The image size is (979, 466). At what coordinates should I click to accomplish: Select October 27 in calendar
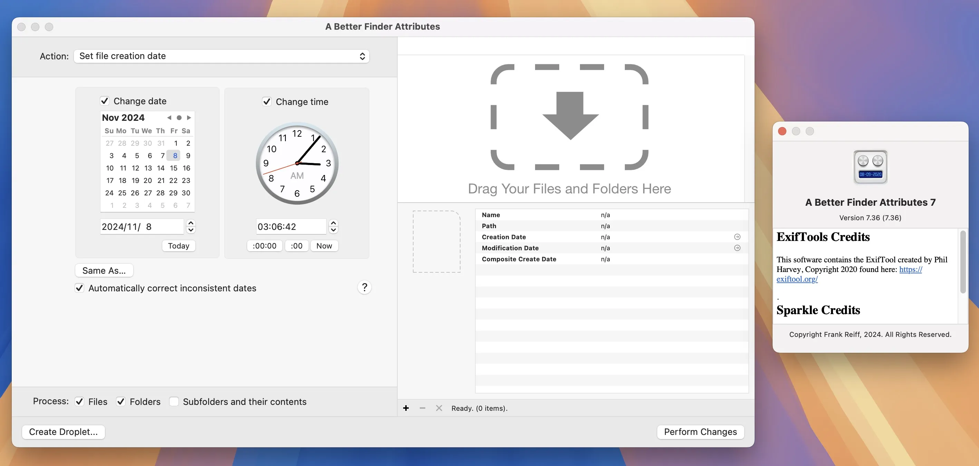tap(109, 143)
